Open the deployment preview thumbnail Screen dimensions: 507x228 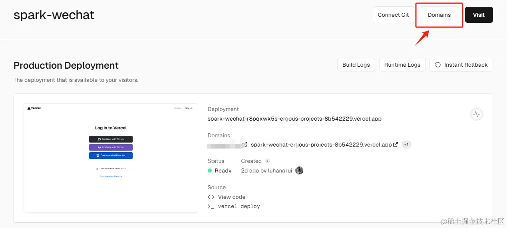click(x=111, y=158)
